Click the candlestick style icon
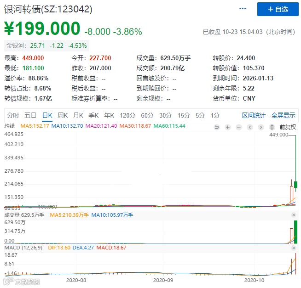Screen dimensions: 301x288 pos(272,127)
